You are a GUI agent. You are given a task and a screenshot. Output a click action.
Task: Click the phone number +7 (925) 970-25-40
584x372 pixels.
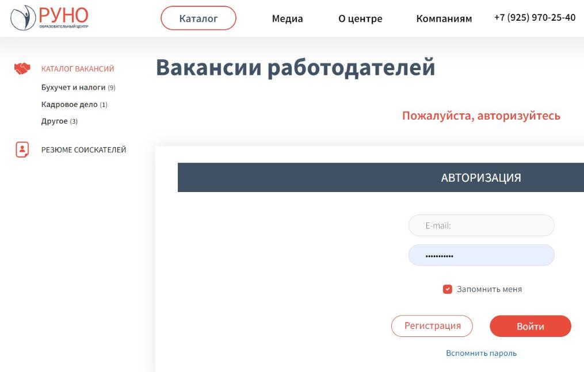[535, 18]
